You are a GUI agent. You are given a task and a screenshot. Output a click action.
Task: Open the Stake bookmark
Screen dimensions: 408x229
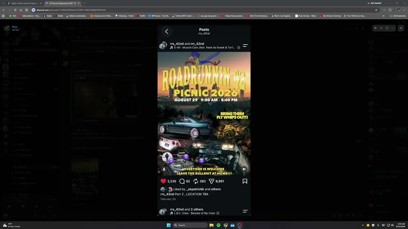[47, 16]
